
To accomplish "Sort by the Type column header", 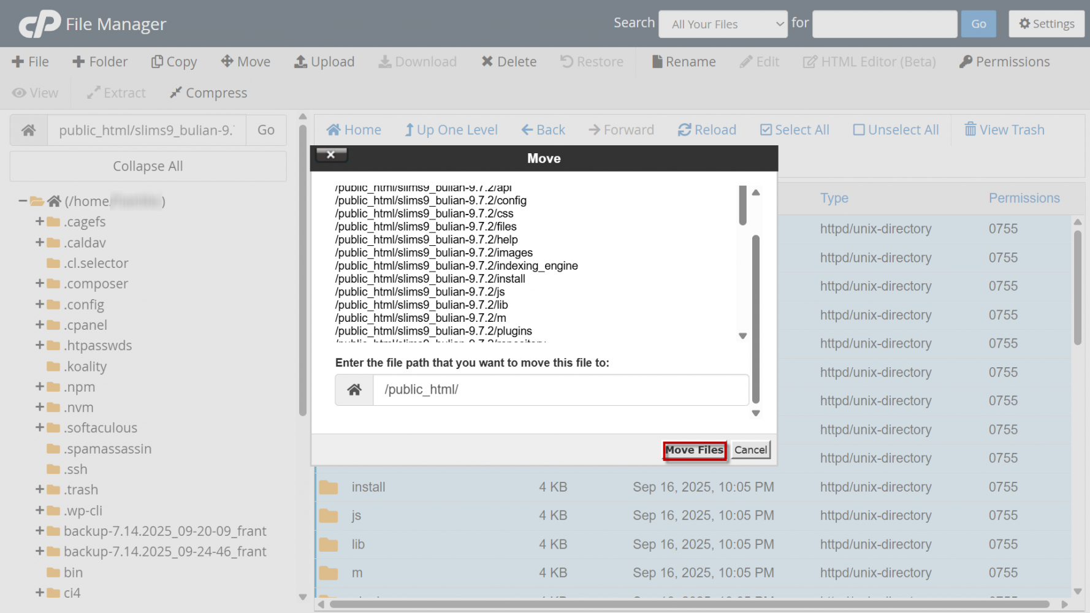I will [x=834, y=198].
